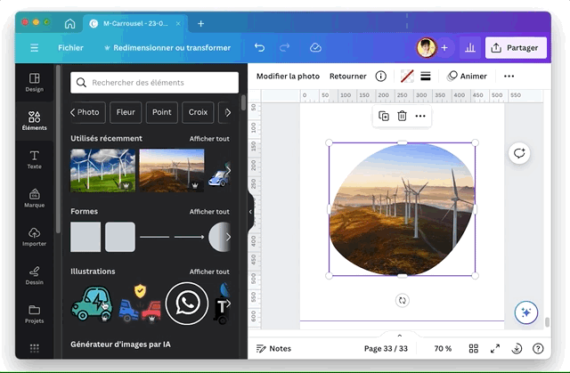
Task: Enter fullscreen presentation mode
Action: pyautogui.click(x=495, y=349)
